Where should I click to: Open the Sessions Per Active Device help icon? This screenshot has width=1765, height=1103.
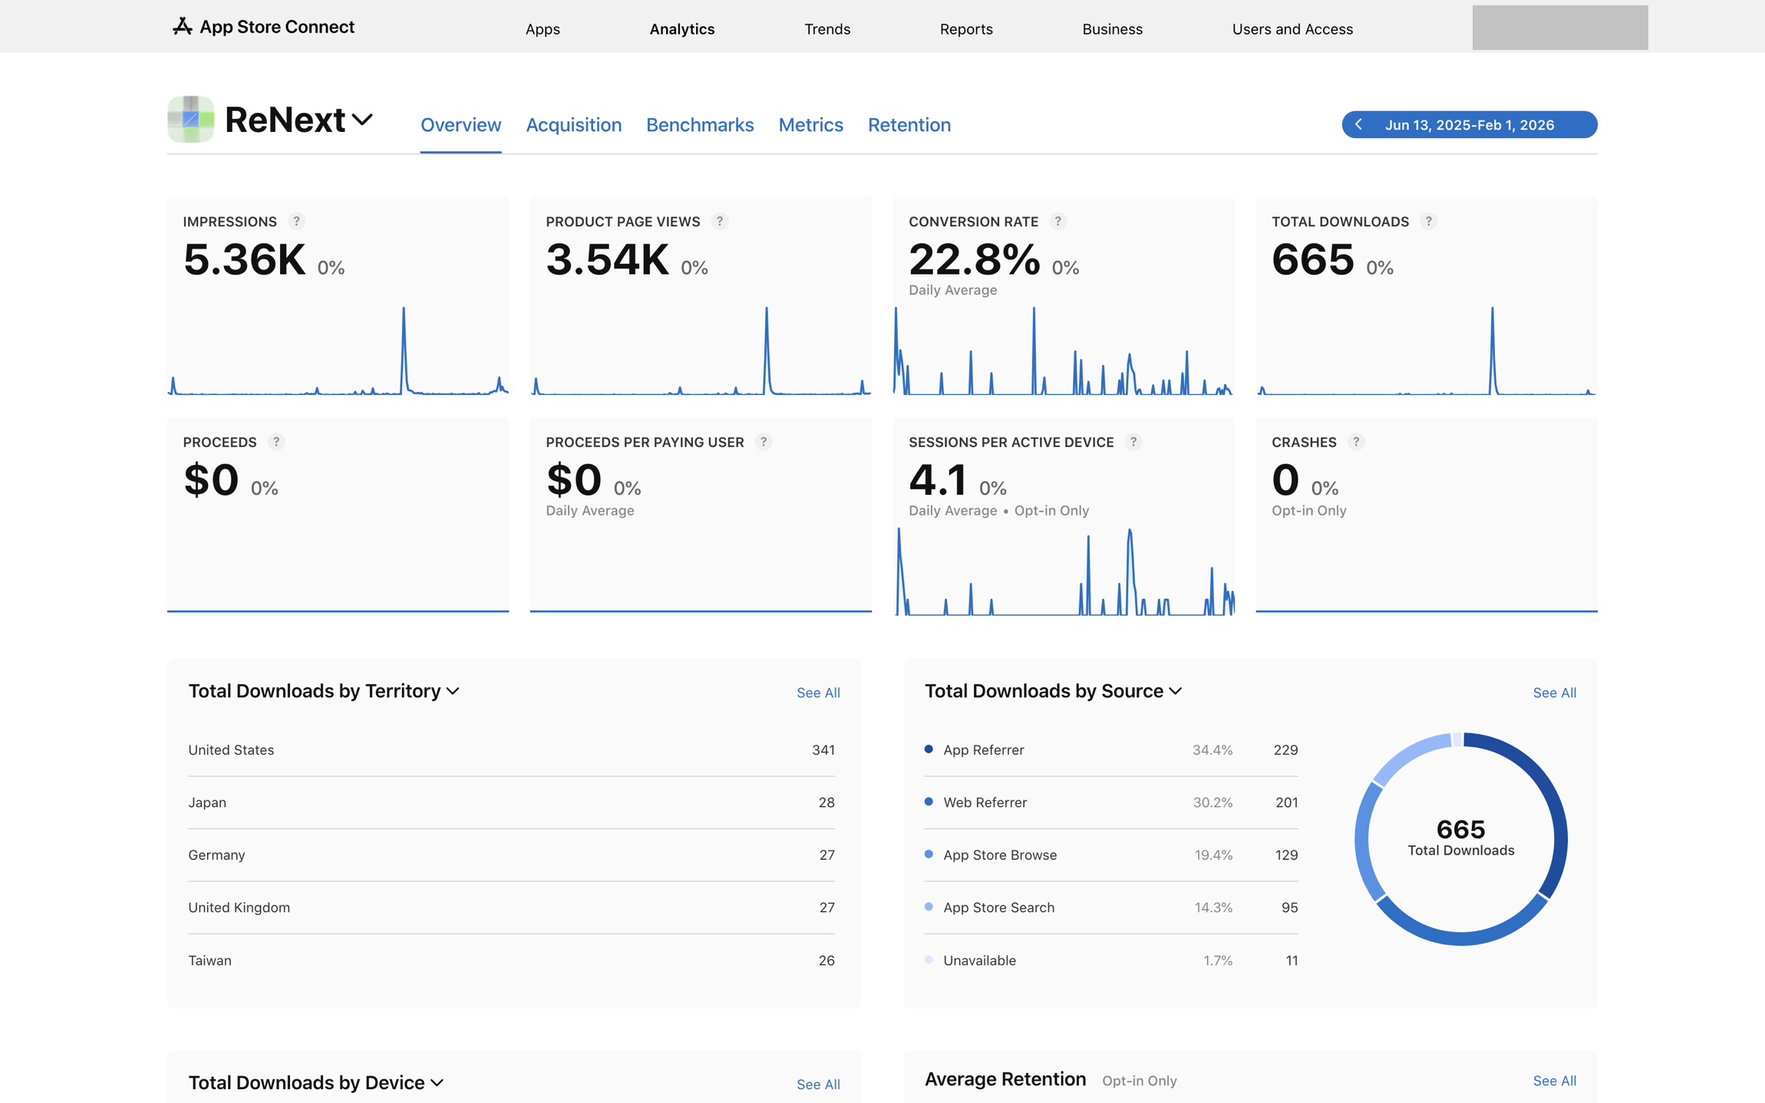point(1133,442)
